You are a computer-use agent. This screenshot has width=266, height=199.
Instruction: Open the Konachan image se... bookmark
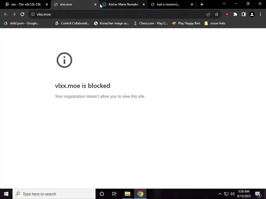(x=112, y=23)
